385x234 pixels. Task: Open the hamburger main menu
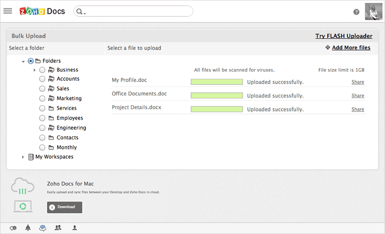(8, 11)
